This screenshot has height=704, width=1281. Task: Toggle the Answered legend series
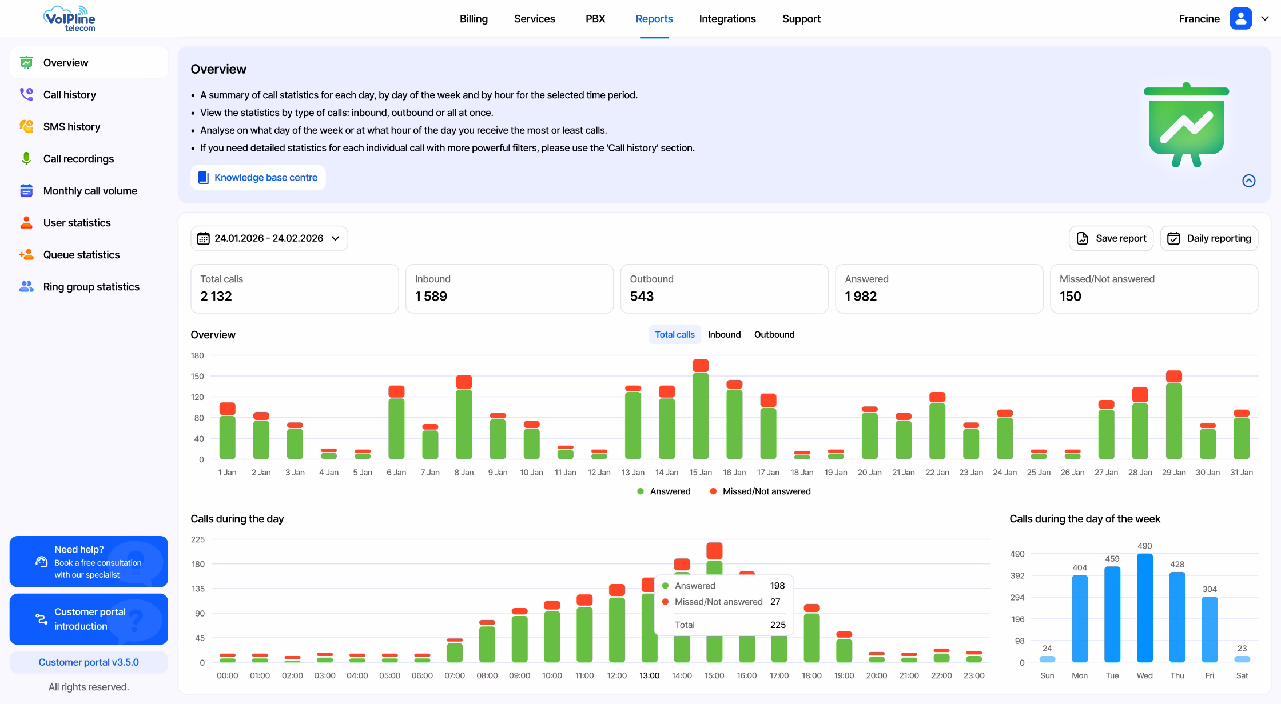(663, 491)
